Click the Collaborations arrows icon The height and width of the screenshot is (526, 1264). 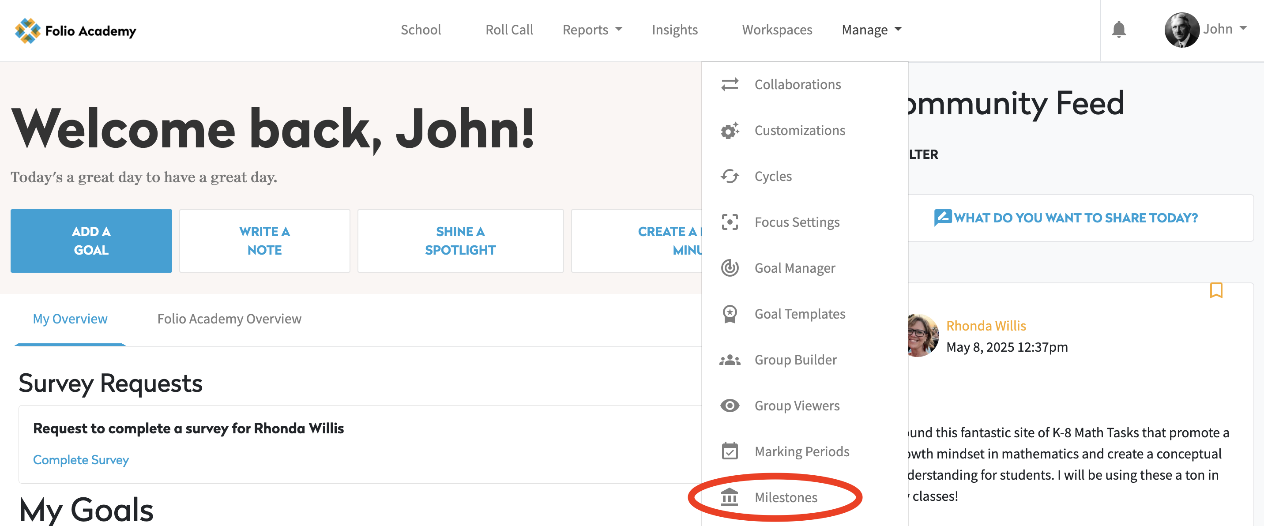point(729,84)
